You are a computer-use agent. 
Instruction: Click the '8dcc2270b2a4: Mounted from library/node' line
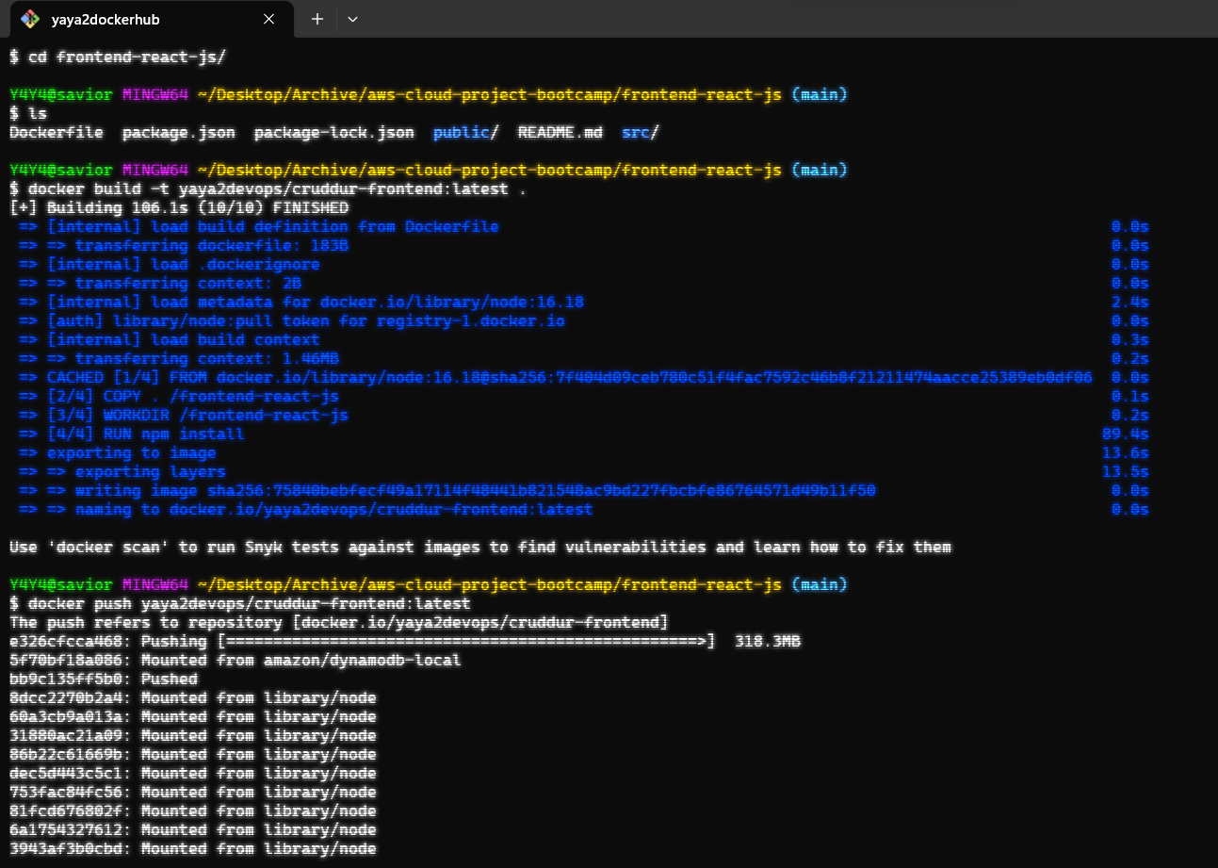coord(193,697)
